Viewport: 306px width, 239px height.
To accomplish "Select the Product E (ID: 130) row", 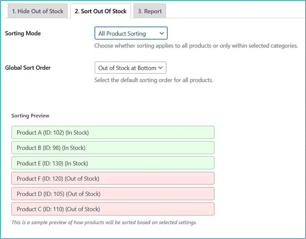I will coord(113,163).
